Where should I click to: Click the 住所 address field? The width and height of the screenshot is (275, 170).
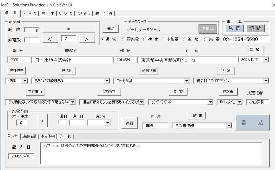point(187,60)
